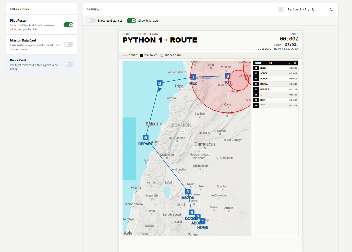Click the DODGE row in route table
The width and height of the screenshot is (352, 252).
coord(276,79)
